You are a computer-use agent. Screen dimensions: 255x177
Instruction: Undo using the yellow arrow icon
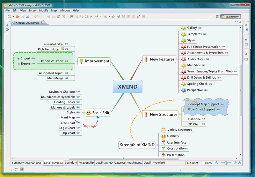tap(36, 16)
